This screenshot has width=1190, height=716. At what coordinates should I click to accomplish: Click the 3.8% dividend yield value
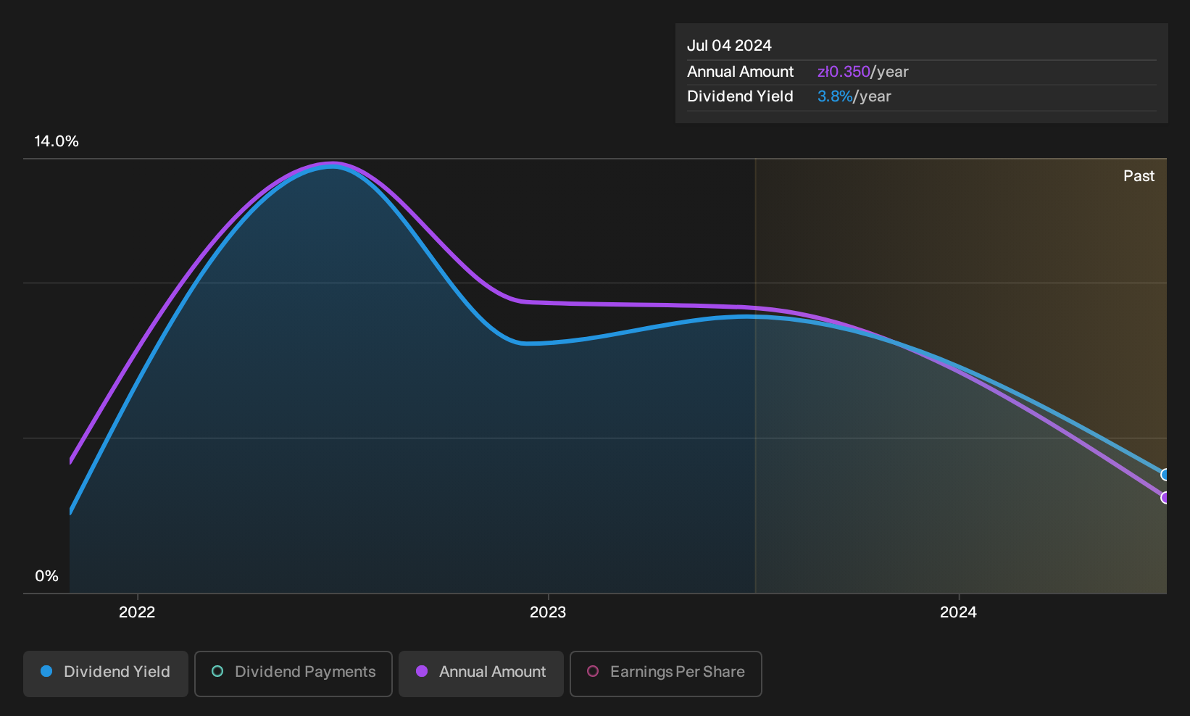click(835, 96)
